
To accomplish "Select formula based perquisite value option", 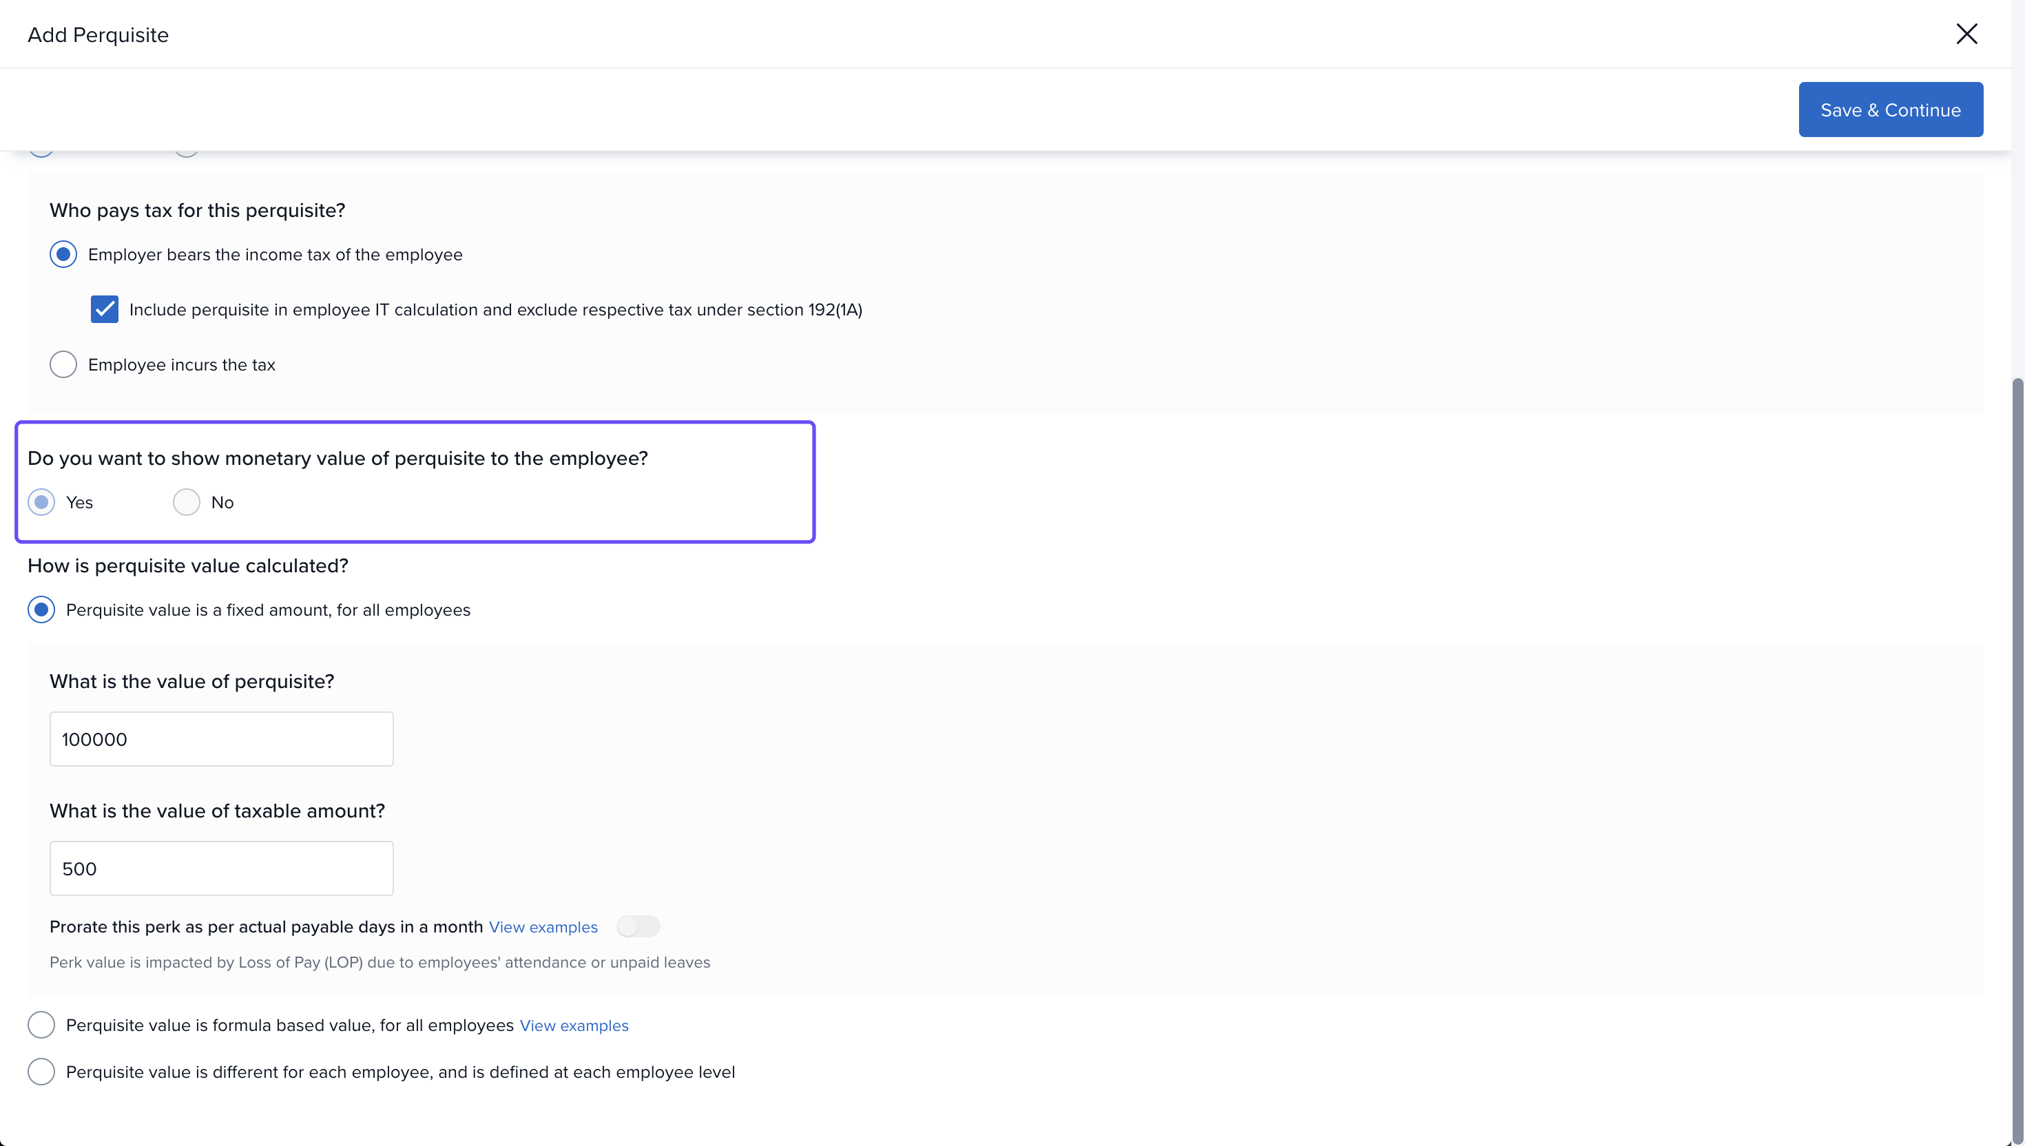I will [41, 1025].
